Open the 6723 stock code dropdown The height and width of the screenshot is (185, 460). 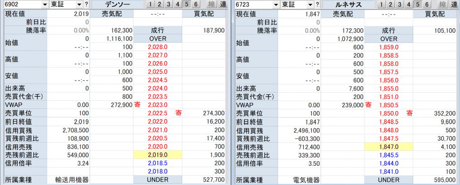pyautogui.click(x=274, y=4)
